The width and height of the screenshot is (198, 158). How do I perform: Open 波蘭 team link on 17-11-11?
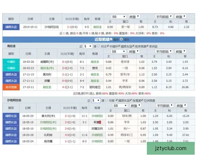47,81
